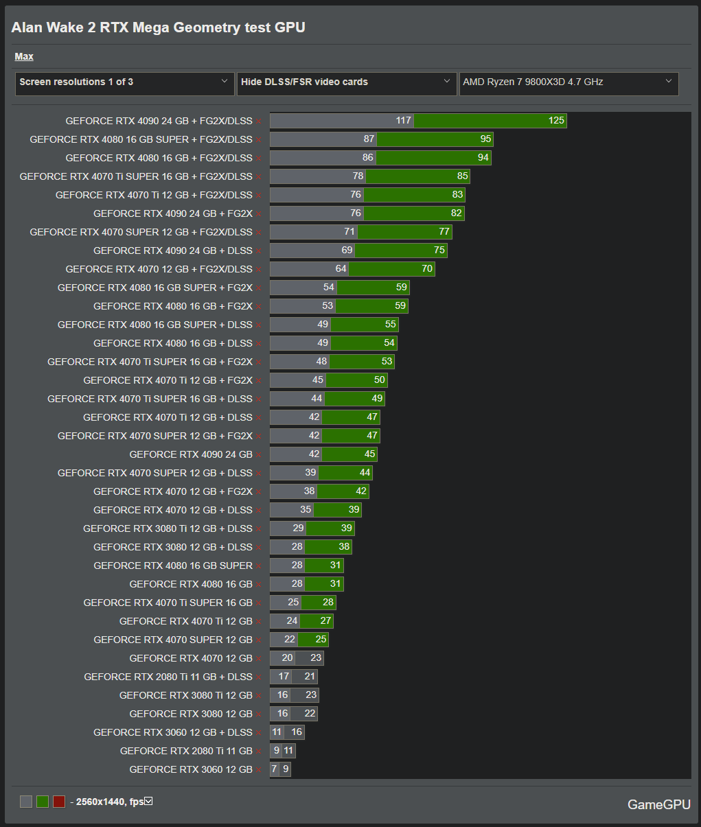The height and width of the screenshot is (827, 701).
Task: Click the red color swatch in legend
Action: (59, 802)
